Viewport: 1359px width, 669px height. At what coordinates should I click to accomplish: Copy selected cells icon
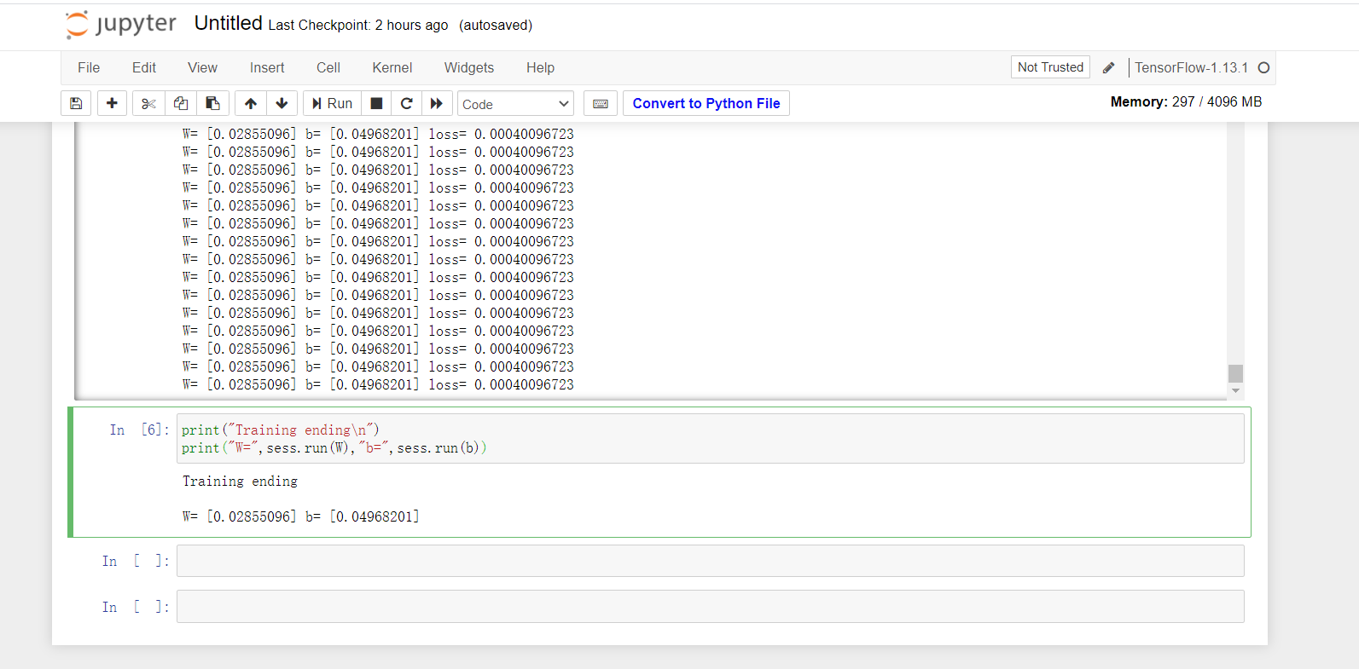pyautogui.click(x=181, y=103)
